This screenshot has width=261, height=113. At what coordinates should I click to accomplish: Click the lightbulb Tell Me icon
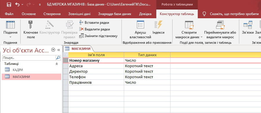[204, 14]
